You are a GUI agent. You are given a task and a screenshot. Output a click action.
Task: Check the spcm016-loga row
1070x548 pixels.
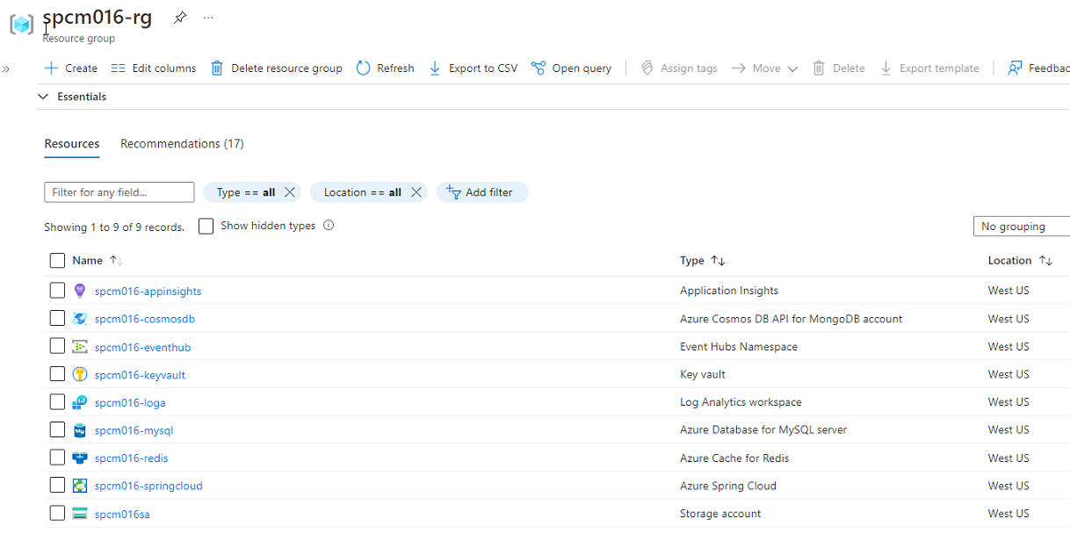pos(57,402)
